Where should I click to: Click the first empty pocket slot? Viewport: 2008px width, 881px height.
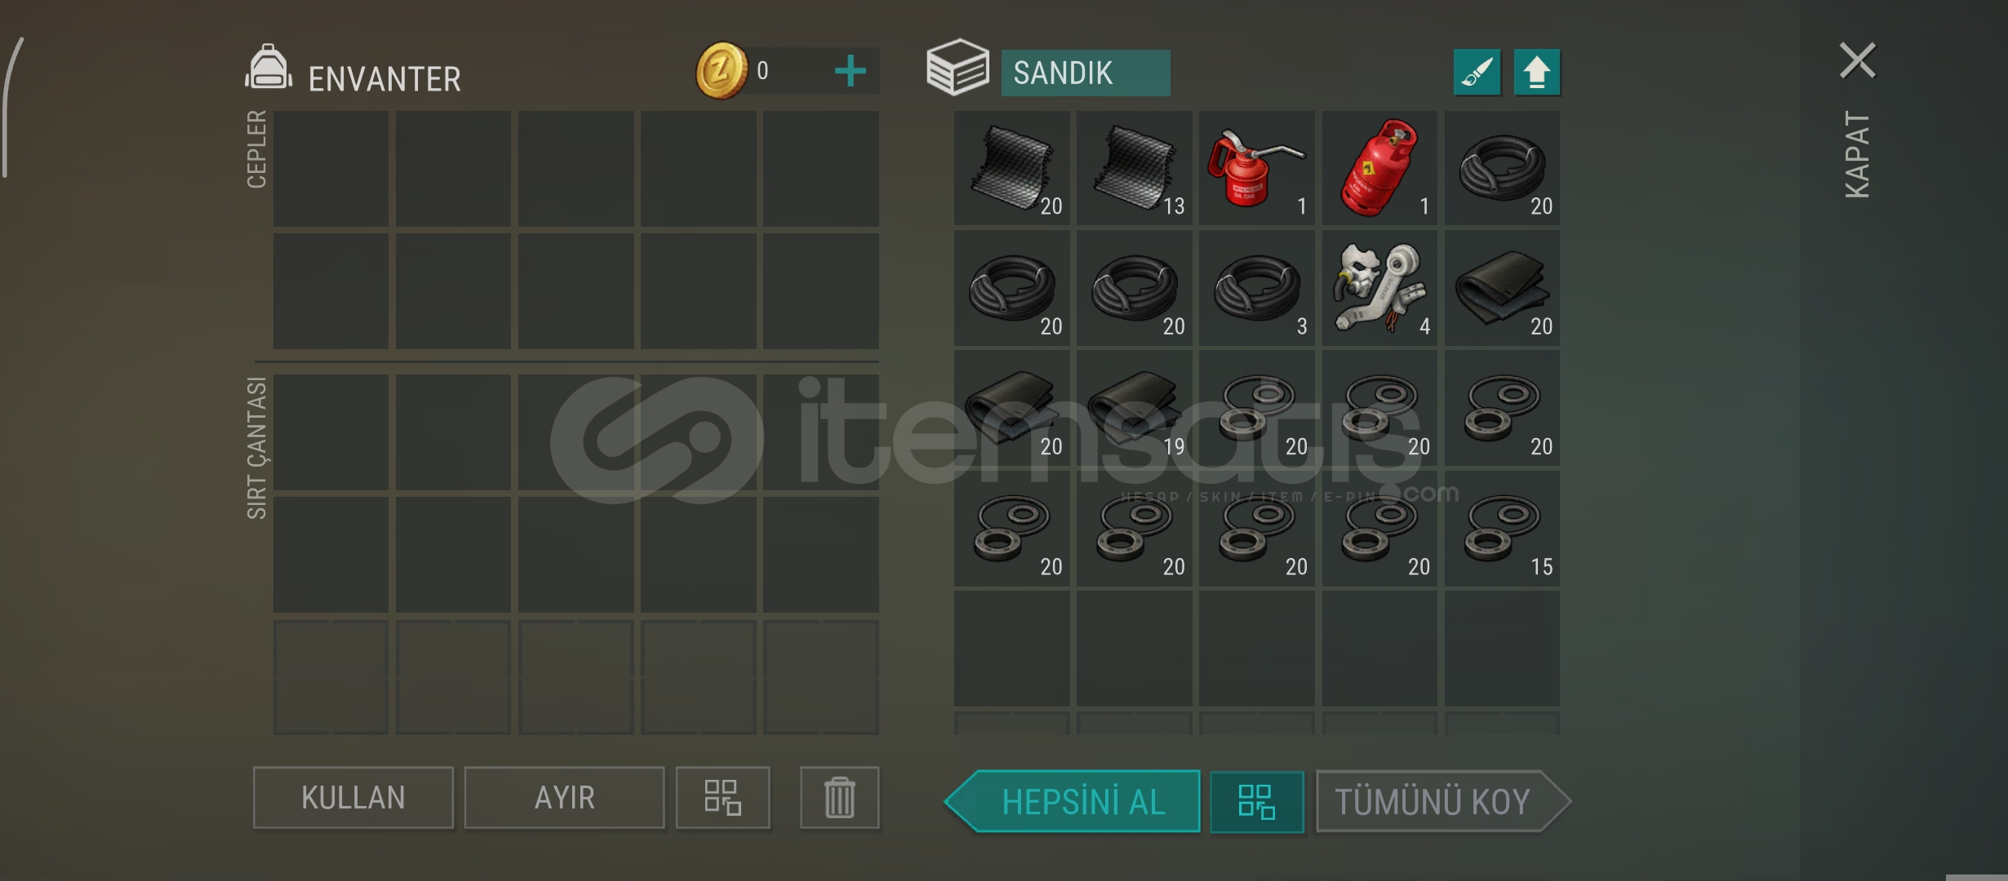[x=331, y=168]
